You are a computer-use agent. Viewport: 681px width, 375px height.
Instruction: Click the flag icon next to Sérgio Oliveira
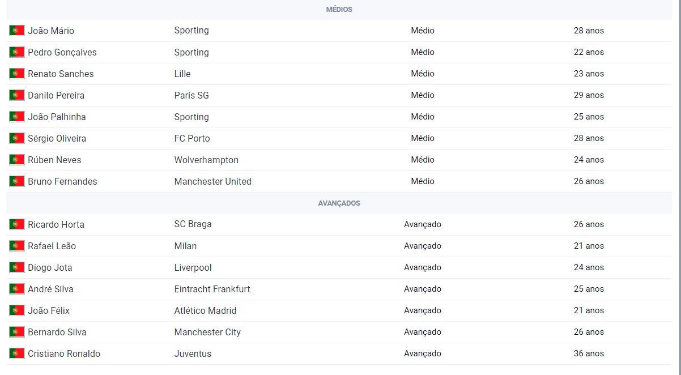[x=17, y=138]
